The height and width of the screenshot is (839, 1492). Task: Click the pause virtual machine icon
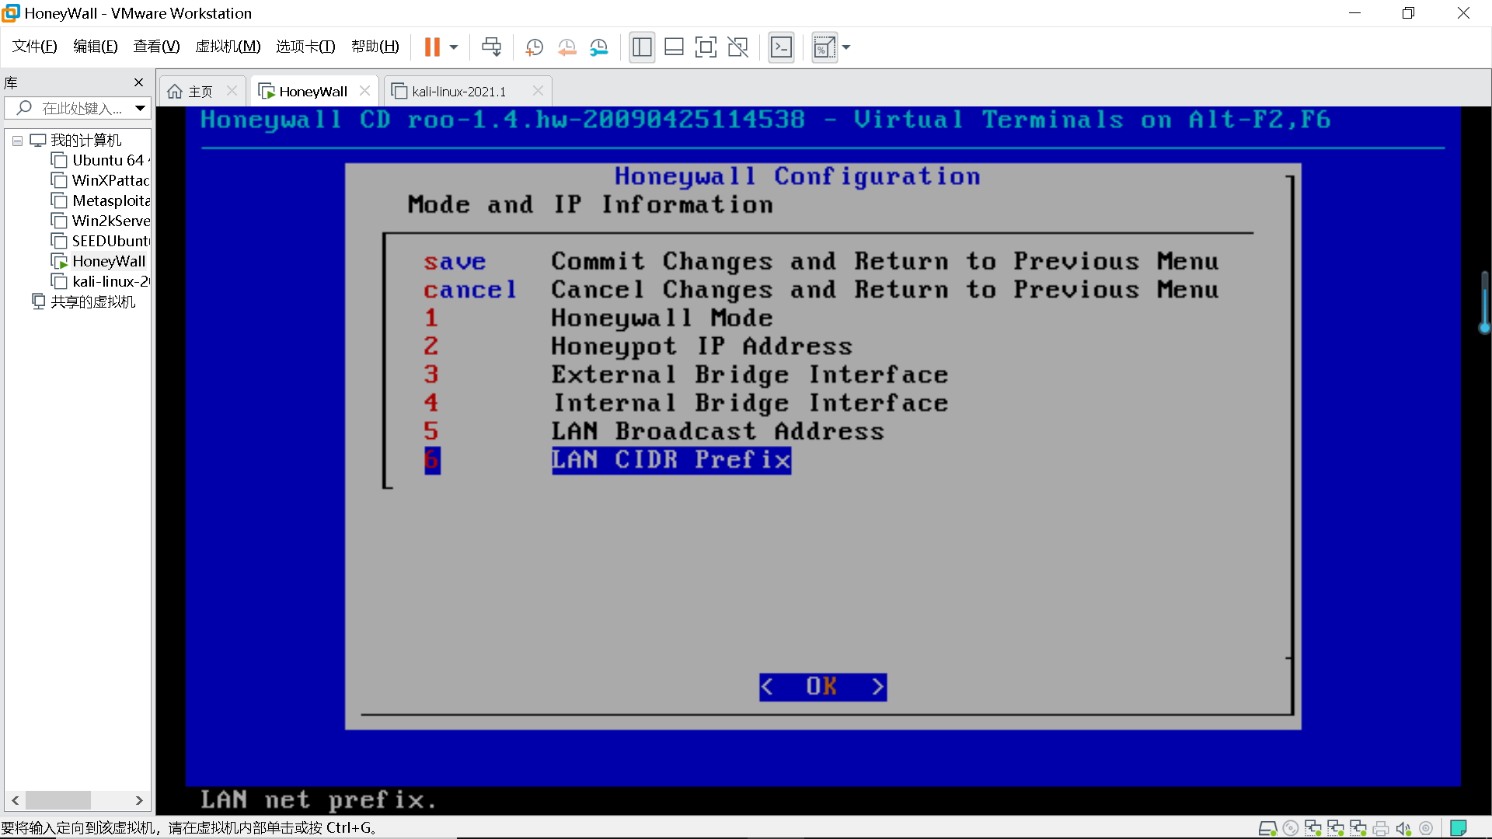click(432, 47)
